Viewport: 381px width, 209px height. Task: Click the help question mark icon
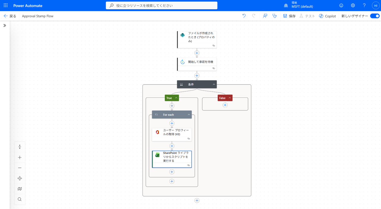click(x=364, y=5)
